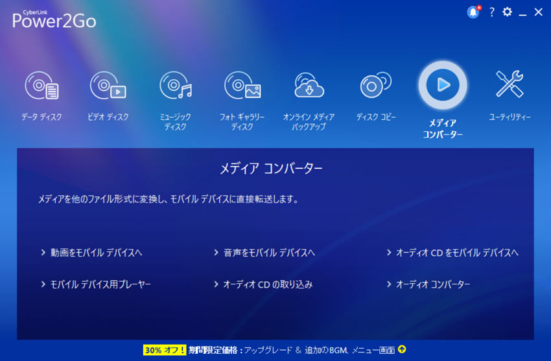Open help with the question mark icon
This screenshot has height=361, width=551.
491,12
